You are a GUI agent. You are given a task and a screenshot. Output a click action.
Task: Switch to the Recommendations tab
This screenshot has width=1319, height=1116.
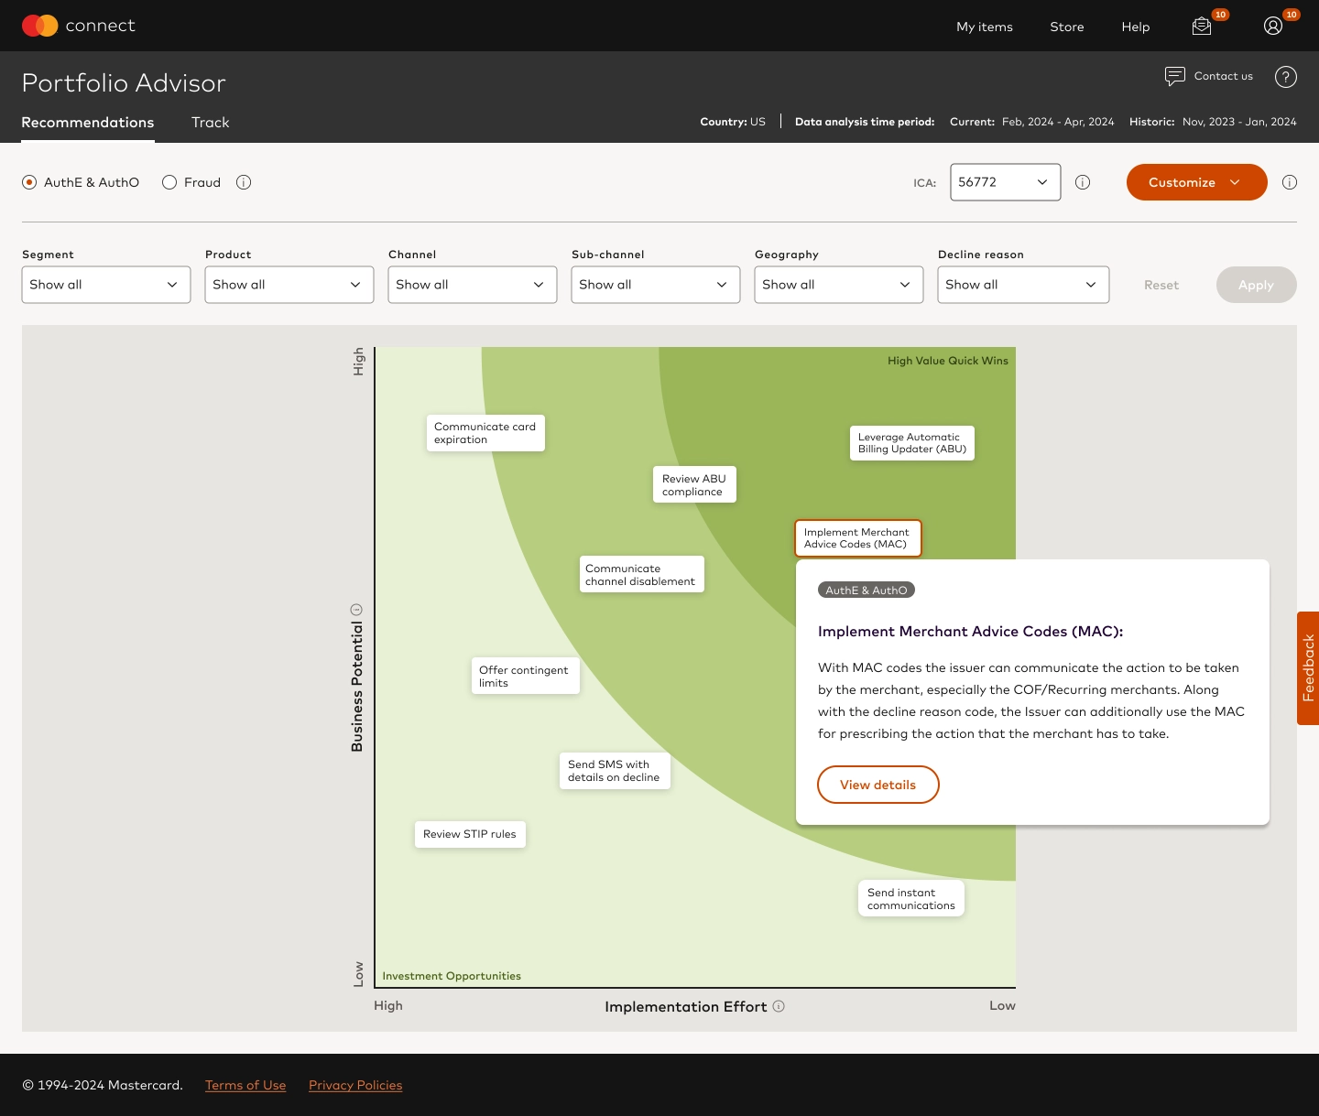point(88,123)
